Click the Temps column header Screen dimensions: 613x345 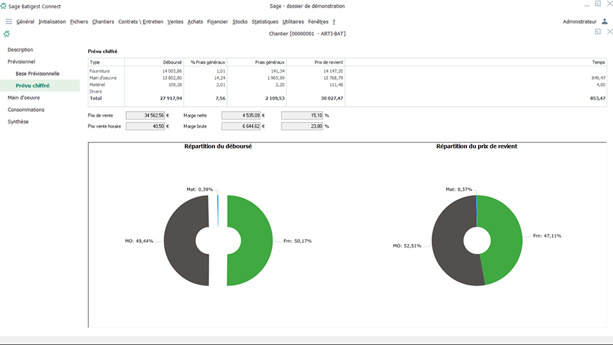click(475, 62)
